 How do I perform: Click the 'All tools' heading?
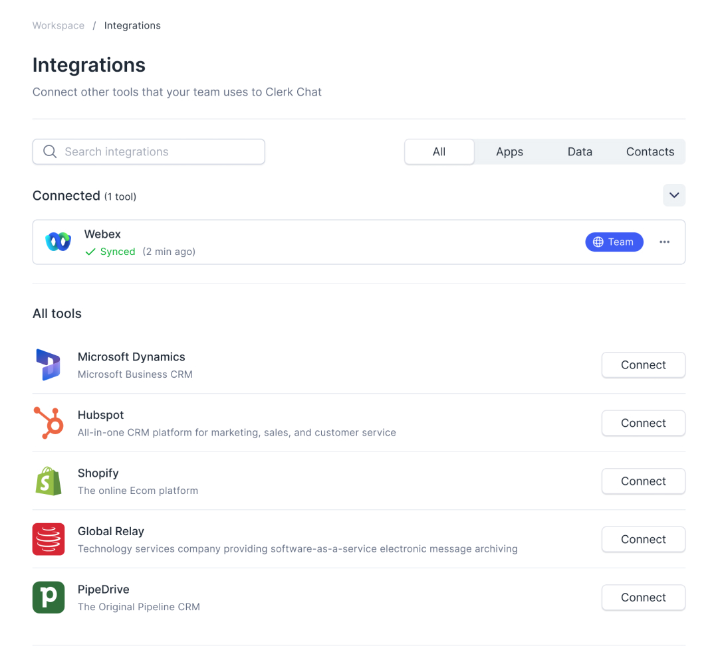[x=57, y=313]
